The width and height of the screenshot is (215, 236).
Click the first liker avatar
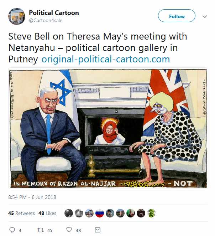point(69,213)
